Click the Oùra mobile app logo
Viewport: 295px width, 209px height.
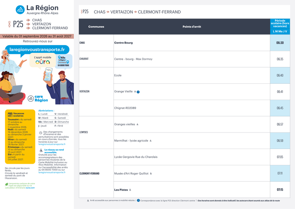coord(43,62)
